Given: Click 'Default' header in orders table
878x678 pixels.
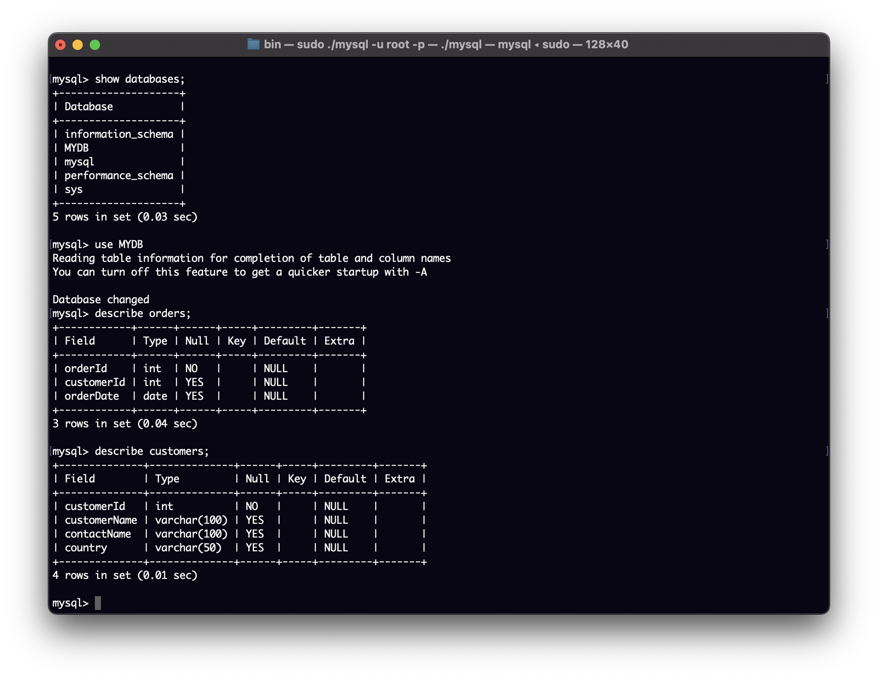Looking at the screenshot, I should [x=285, y=341].
